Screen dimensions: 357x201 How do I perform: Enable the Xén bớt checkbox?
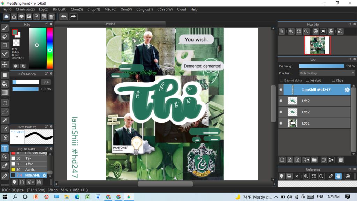pos(307,81)
